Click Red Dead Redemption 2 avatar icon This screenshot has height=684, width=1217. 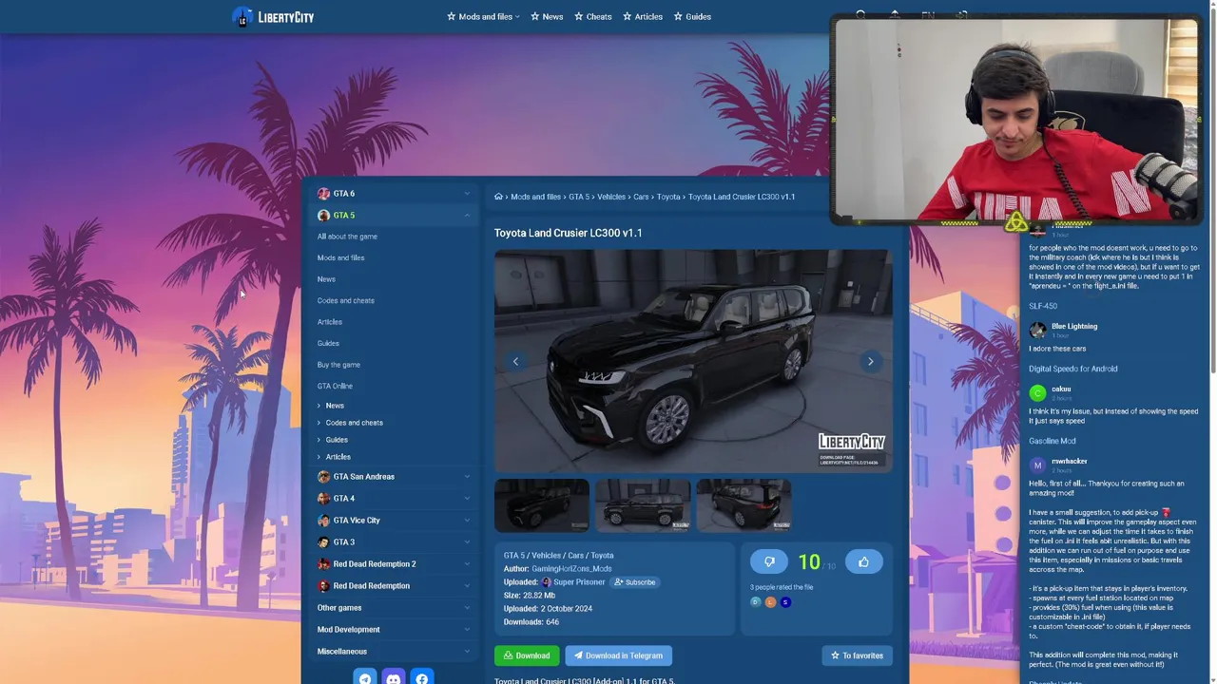click(x=323, y=564)
